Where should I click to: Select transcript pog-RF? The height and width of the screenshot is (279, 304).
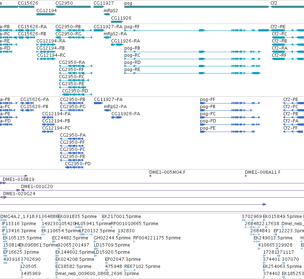pos(197,30)
